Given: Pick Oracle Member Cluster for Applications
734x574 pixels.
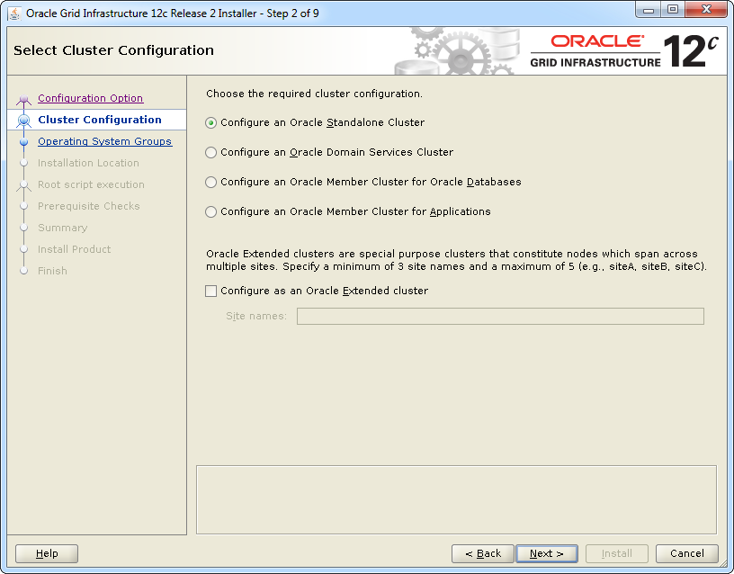Looking at the screenshot, I should [x=211, y=212].
